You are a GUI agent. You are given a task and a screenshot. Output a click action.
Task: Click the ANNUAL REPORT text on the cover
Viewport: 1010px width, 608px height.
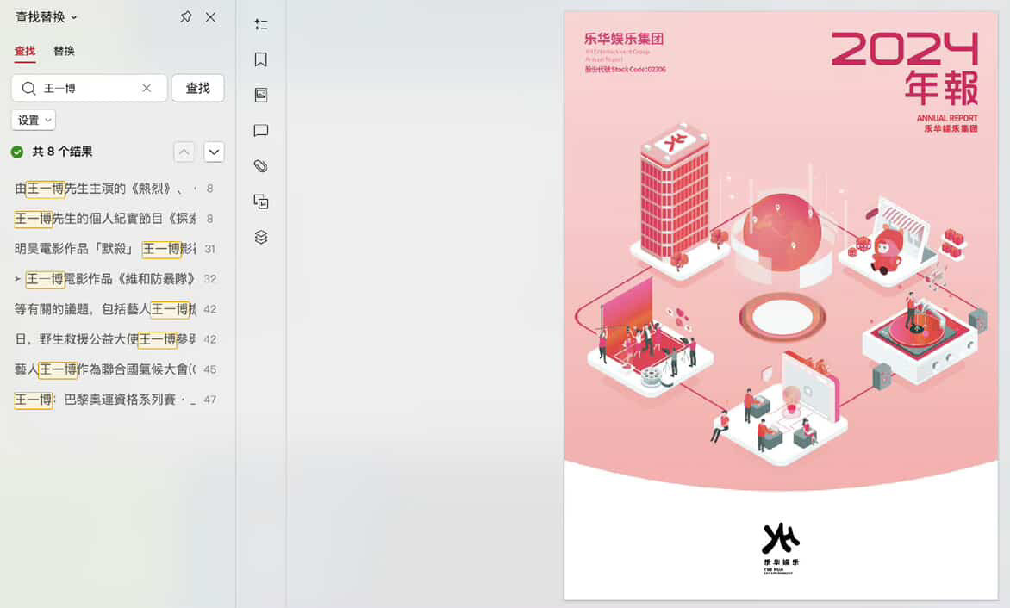click(947, 118)
